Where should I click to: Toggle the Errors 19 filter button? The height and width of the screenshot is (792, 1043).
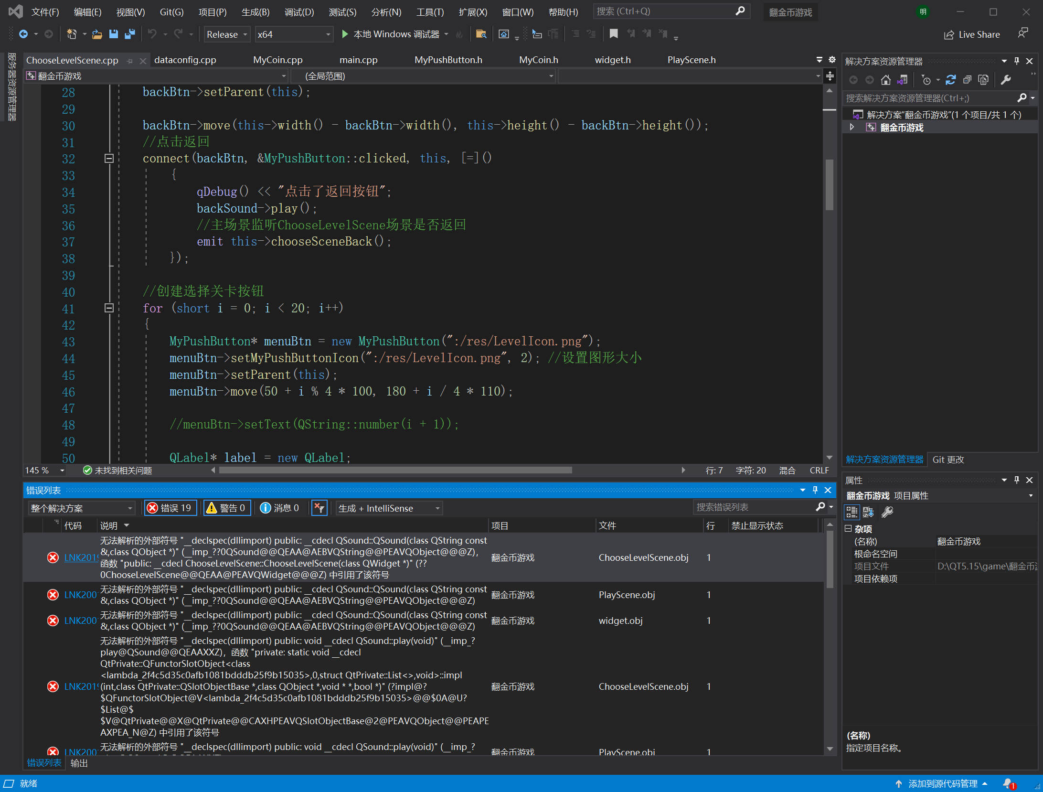[x=170, y=508]
